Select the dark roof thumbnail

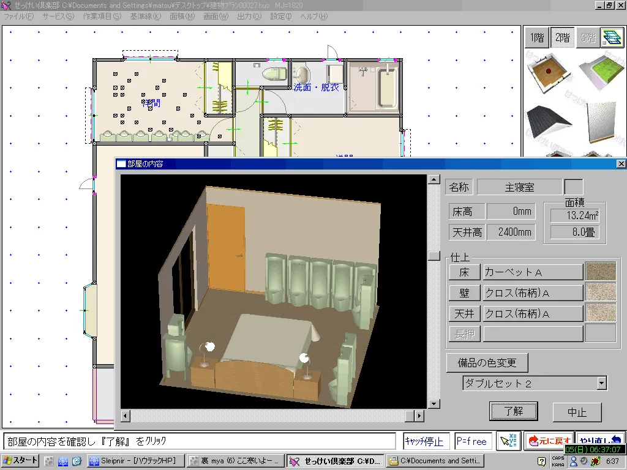[546, 124]
